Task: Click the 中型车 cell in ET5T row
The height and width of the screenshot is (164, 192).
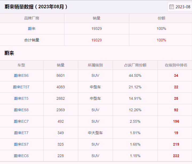Action: pos(95,87)
